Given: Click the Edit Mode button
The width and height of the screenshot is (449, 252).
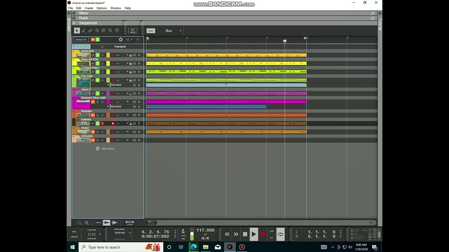Looking at the screenshot, I should pyautogui.click(x=133, y=31).
